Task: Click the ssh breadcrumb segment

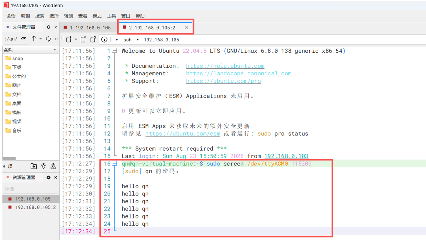Action: [127, 40]
